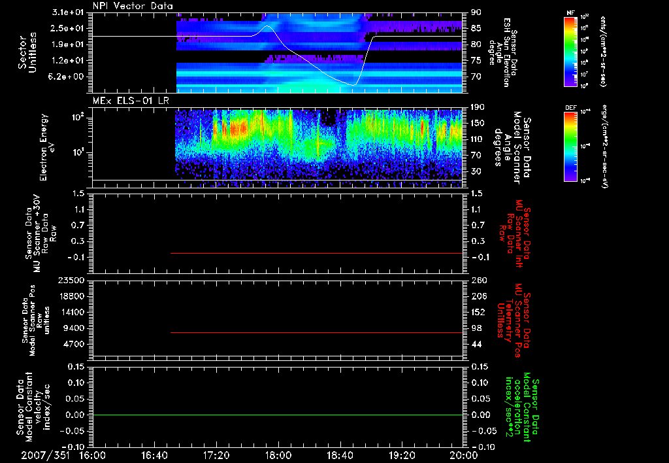The height and width of the screenshot is (463, 669).
Task: Click the 'Electron Energy eV' axis label
Action: point(46,147)
